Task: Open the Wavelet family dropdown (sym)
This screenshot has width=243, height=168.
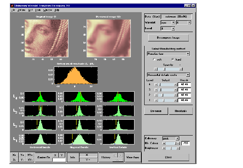Action: pyautogui.click(x=168, y=23)
